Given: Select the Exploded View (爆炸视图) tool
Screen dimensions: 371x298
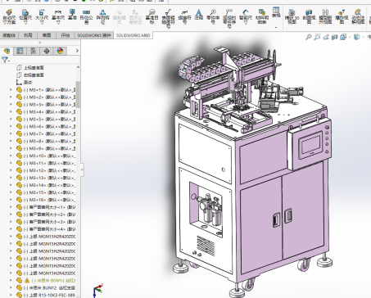Looking at the screenshot, I should (342, 16).
